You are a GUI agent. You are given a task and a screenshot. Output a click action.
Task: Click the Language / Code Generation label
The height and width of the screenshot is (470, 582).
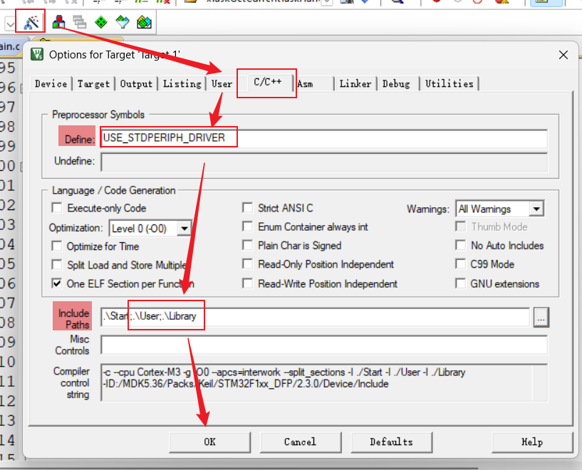pyautogui.click(x=113, y=191)
